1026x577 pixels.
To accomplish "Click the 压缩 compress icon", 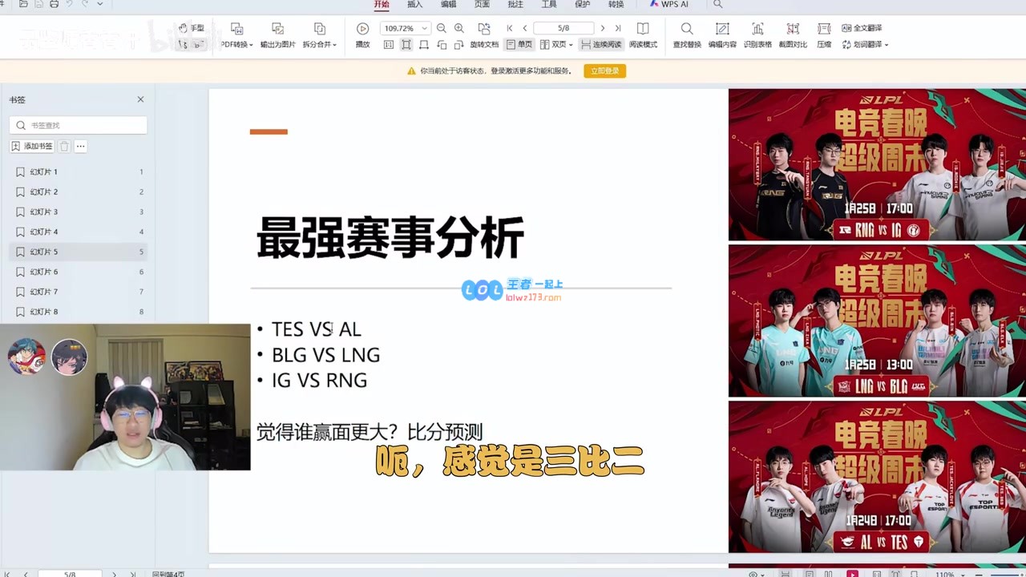I will point(824,29).
